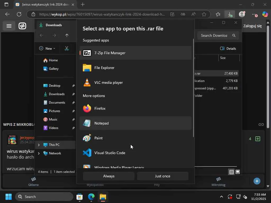Image resolution: width=271 pixels, height=203 pixels.
Task: Click the Downloads tab in File Explorer
Action: coord(53,25)
